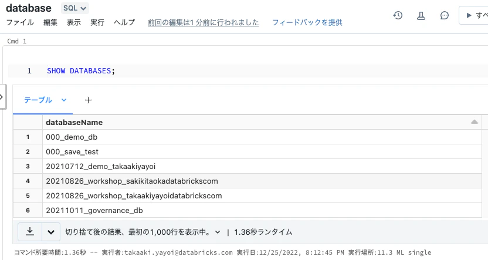
Task: Open the experiments flask icon
Action: coord(421,15)
